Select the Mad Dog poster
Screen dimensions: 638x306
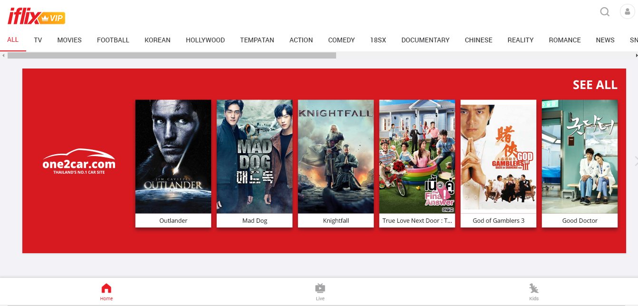pyautogui.click(x=254, y=157)
